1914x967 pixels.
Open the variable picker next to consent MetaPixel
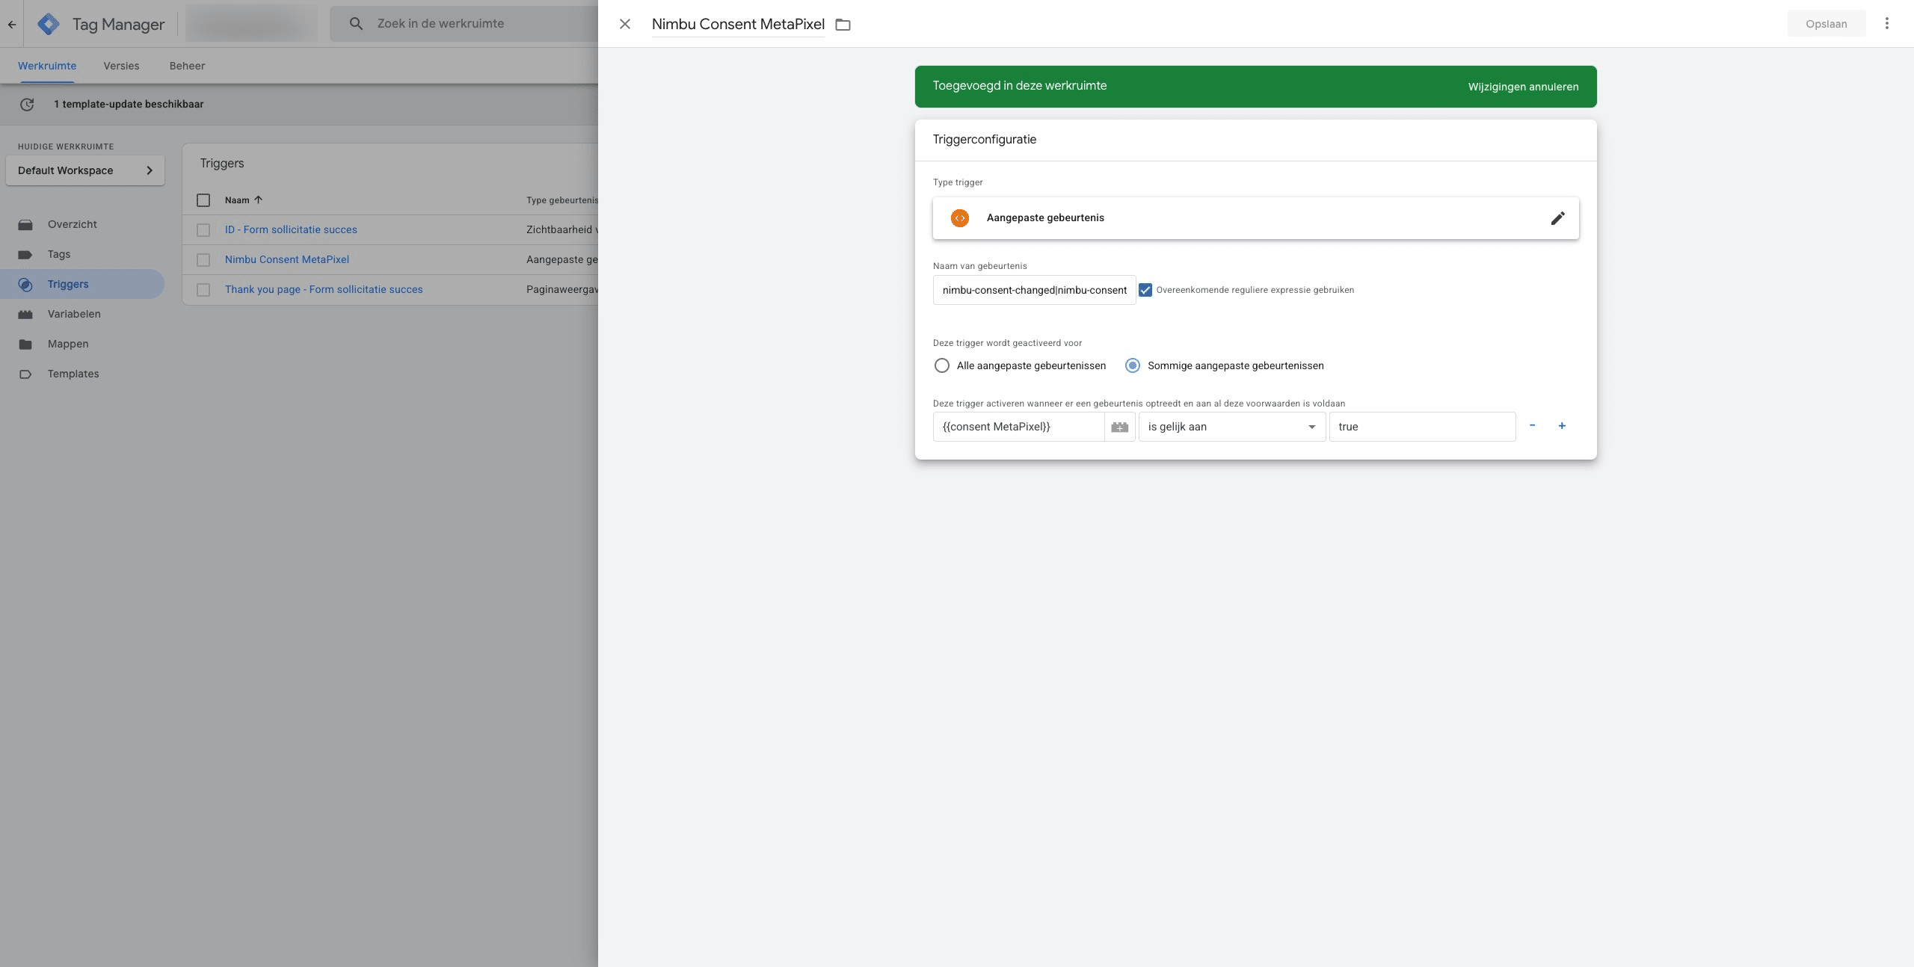1118,427
